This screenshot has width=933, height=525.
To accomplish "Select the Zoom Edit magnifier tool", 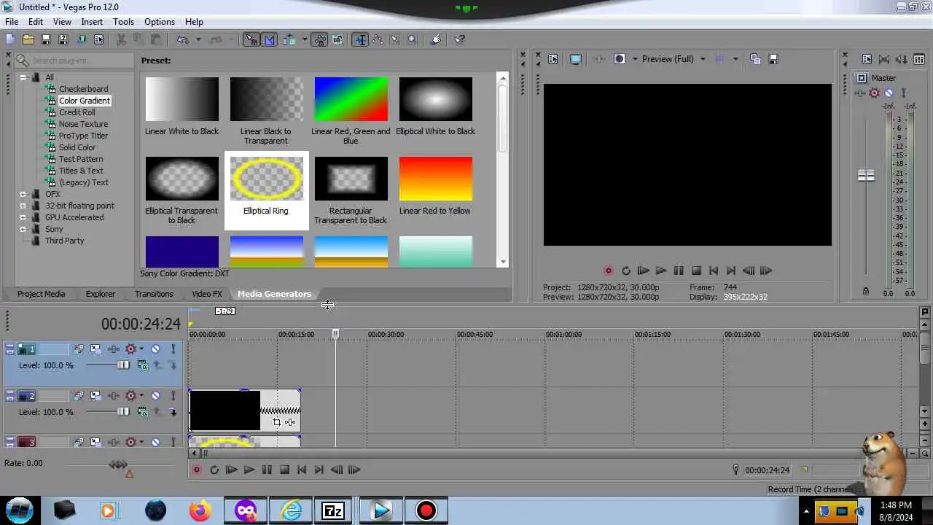I will [412, 39].
